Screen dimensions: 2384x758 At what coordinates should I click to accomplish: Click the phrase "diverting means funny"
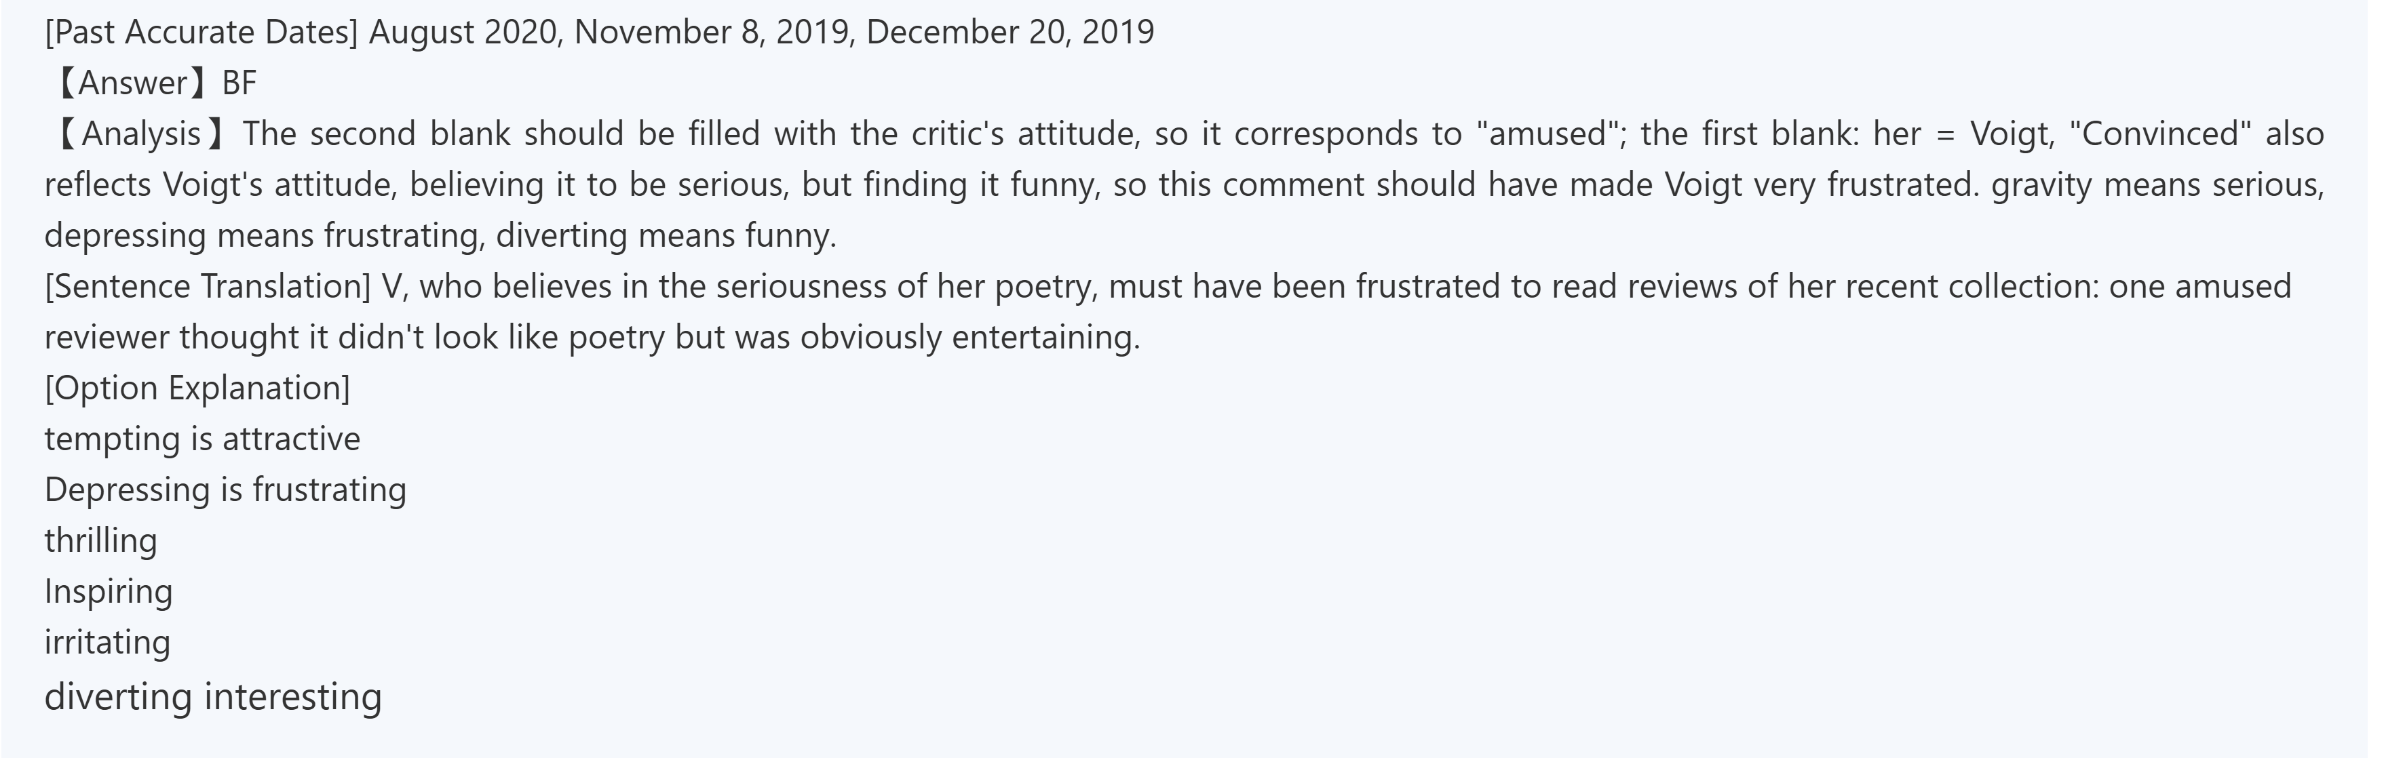click(x=666, y=236)
